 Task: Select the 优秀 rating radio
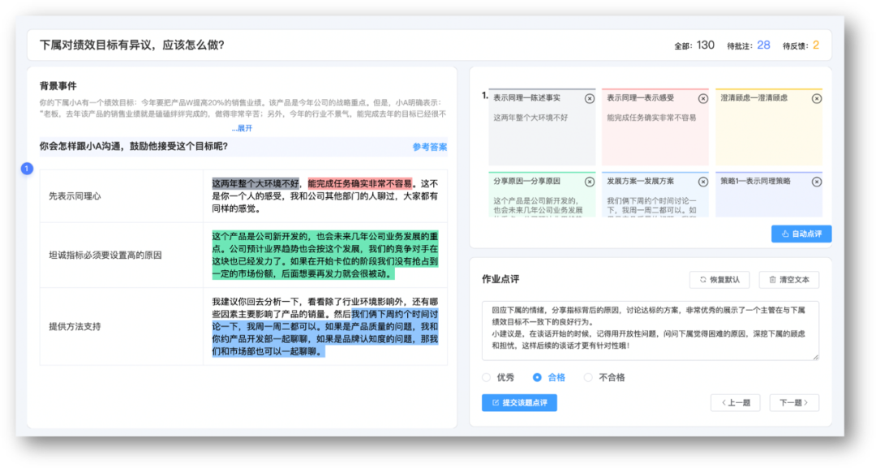tap(487, 377)
